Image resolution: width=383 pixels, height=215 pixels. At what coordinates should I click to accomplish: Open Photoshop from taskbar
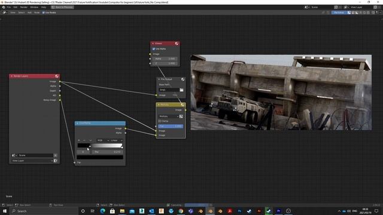click(x=239, y=211)
